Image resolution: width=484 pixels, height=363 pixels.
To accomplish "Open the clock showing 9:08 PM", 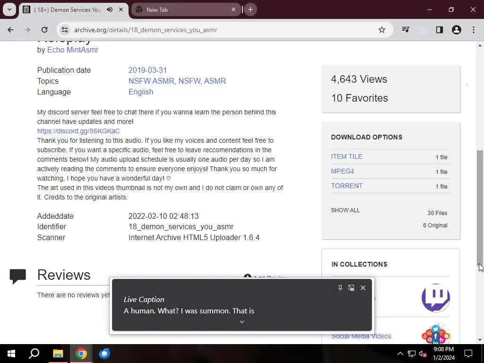I will (444, 354).
